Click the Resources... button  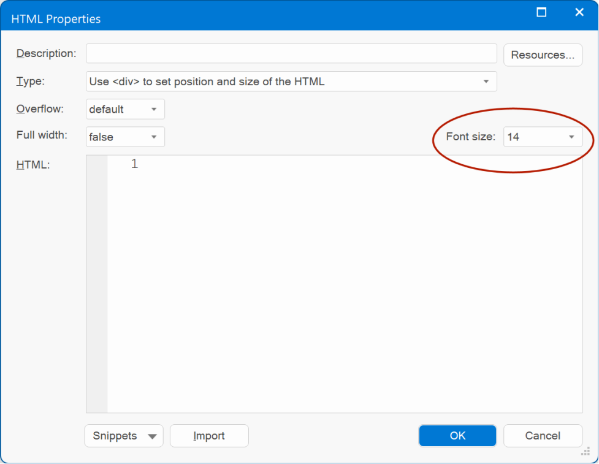[543, 55]
